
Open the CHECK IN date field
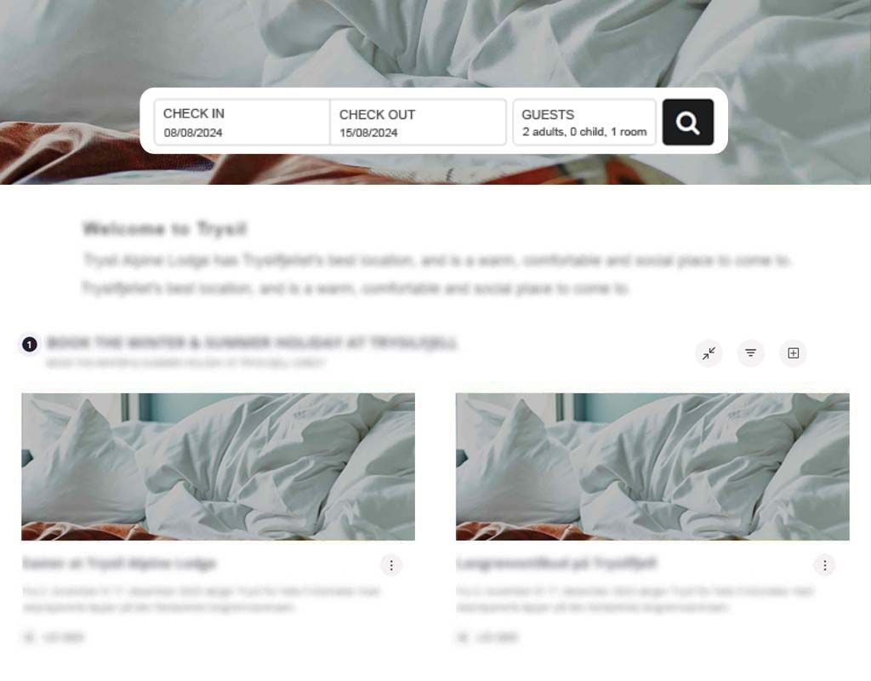[x=242, y=123]
